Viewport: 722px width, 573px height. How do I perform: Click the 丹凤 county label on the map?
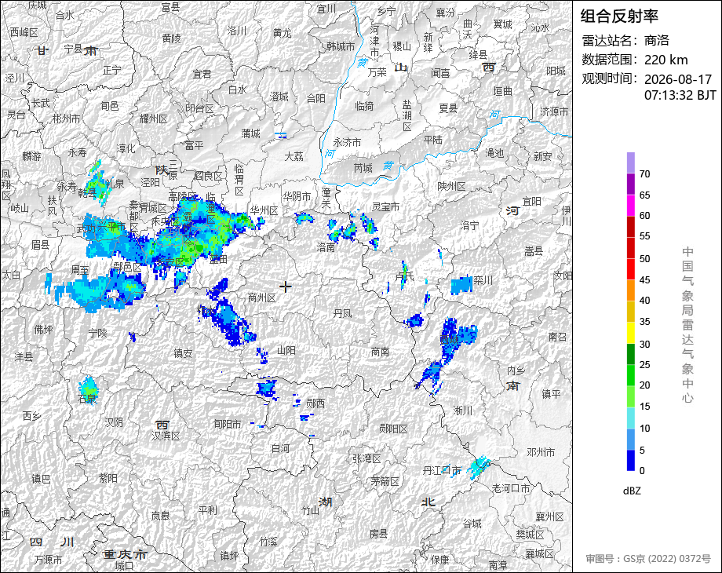click(x=343, y=314)
